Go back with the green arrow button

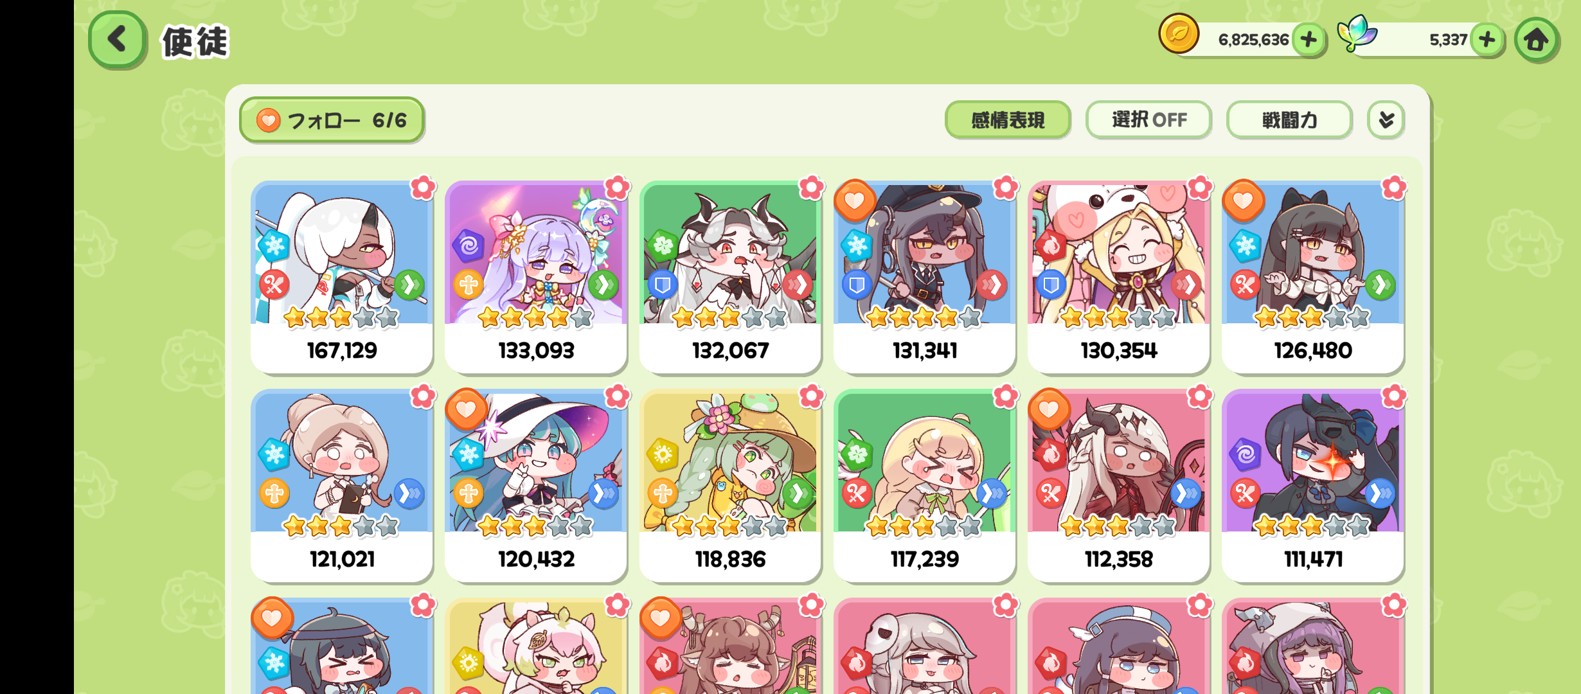pos(117,40)
